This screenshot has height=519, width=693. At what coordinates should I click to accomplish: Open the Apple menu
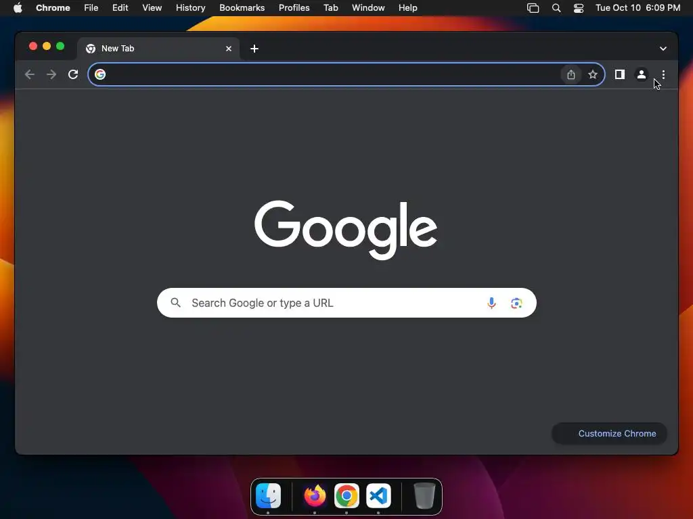[18, 8]
